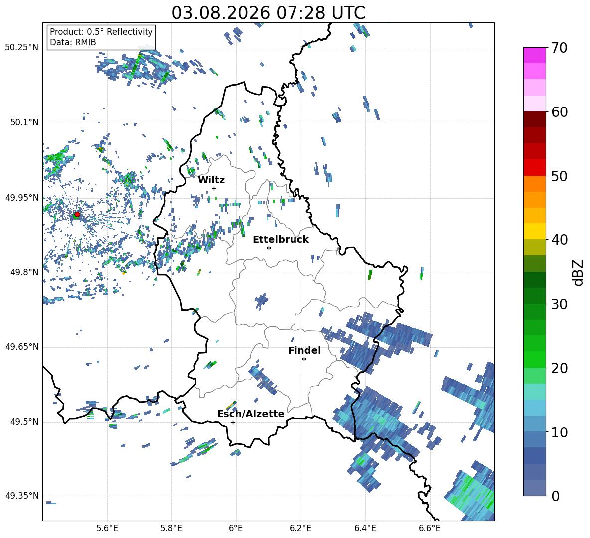Screen dimensions: 590x538
Task: Click the yellow 40 dBZ colorbar segment
Action: pyautogui.click(x=534, y=231)
